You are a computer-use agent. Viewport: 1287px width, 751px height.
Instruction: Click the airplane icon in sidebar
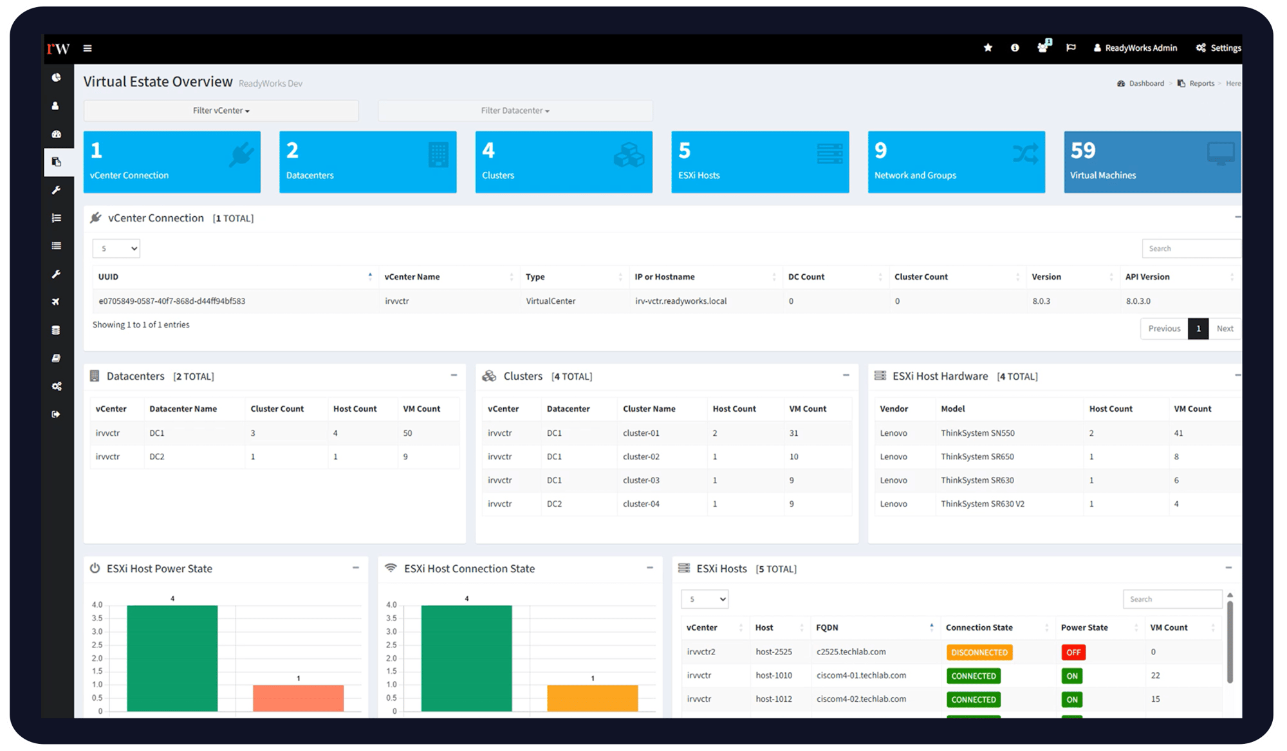tap(57, 302)
